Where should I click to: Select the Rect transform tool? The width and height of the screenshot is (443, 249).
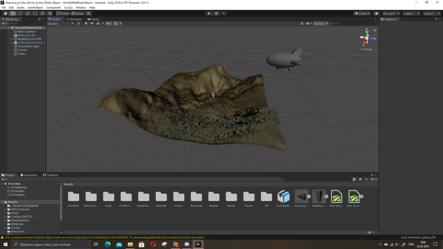pos(35,13)
